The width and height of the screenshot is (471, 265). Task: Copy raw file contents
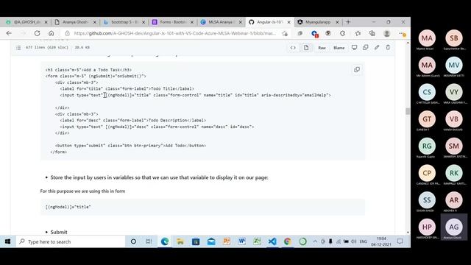(366, 47)
